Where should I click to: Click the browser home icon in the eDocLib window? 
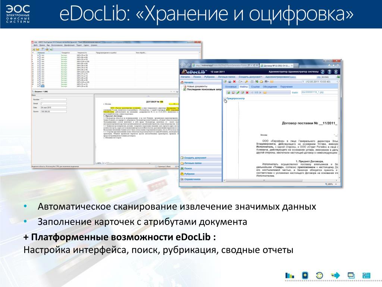[x=329, y=65]
